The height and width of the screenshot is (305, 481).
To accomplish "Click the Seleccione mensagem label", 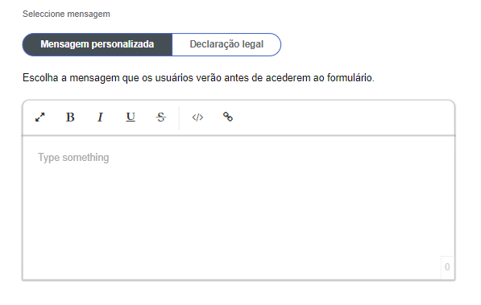I will tap(66, 14).
